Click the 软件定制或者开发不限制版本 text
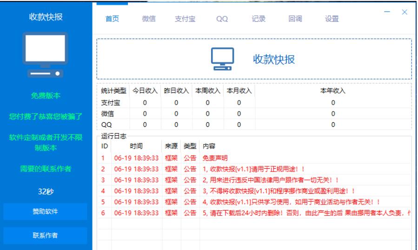This screenshot has height=250, width=418. (x=46, y=142)
